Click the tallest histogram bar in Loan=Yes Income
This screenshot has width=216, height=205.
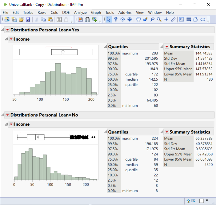coord(58,79)
